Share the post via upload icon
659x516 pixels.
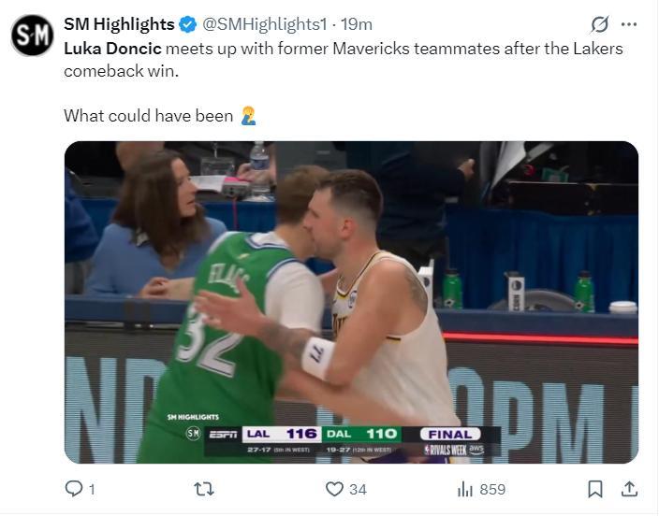[x=629, y=489]
